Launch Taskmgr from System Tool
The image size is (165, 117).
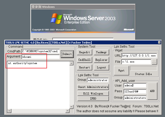101,52
